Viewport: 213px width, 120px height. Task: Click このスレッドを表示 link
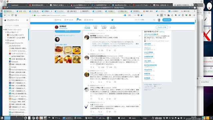(97, 115)
